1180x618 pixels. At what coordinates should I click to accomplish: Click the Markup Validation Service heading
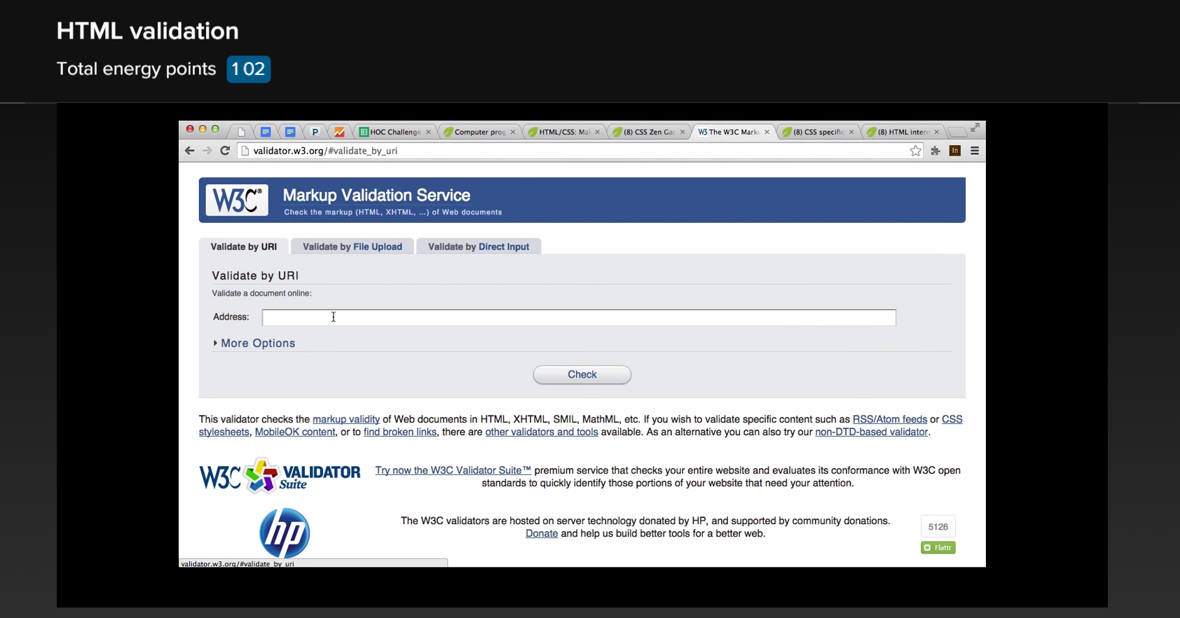click(x=377, y=195)
